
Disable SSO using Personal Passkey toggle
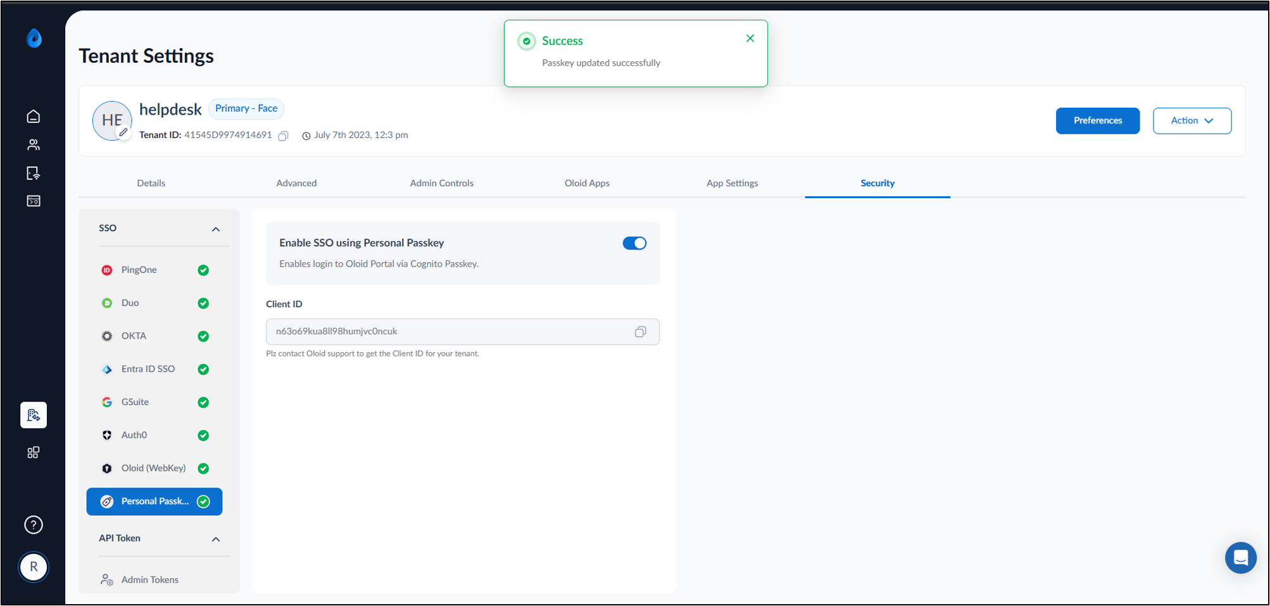click(x=634, y=243)
